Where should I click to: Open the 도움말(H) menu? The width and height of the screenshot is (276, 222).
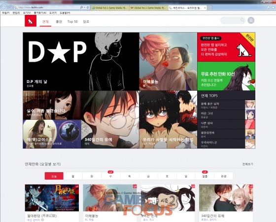(65, 13)
